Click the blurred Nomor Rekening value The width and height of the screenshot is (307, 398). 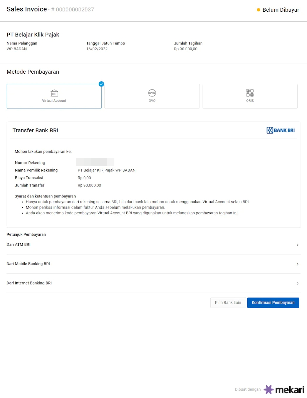(x=95, y=163)
